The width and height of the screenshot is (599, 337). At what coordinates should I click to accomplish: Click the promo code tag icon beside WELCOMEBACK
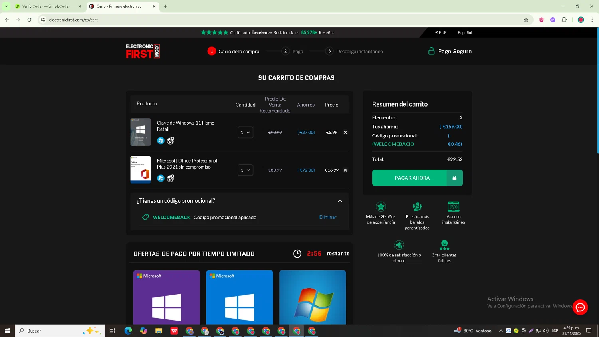(x=145, y=217)
